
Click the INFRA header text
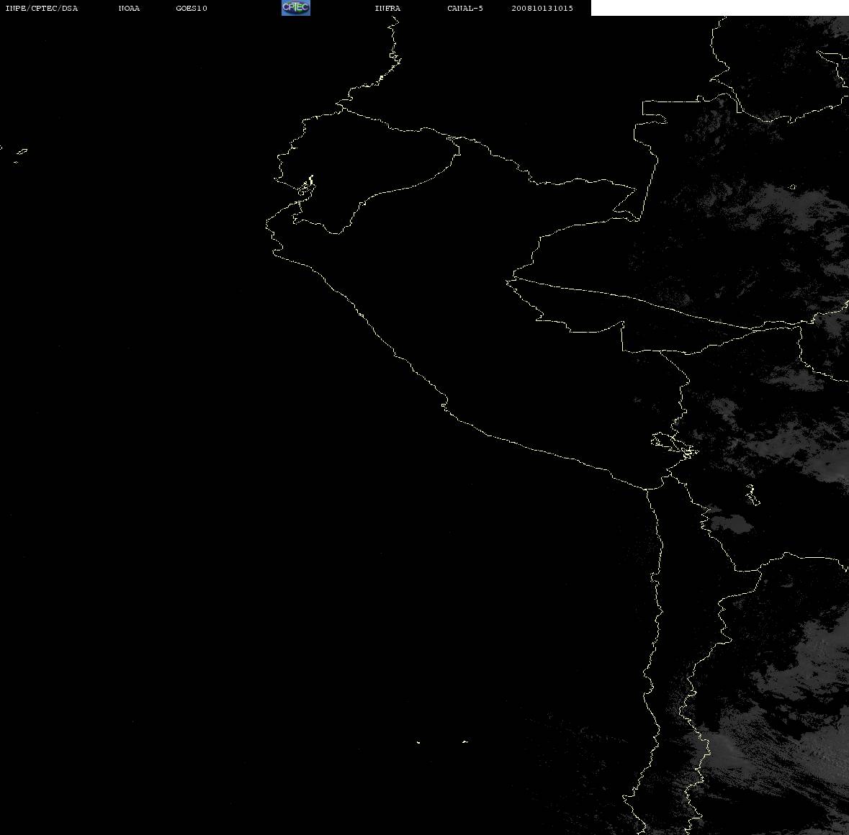click(387, 8)
